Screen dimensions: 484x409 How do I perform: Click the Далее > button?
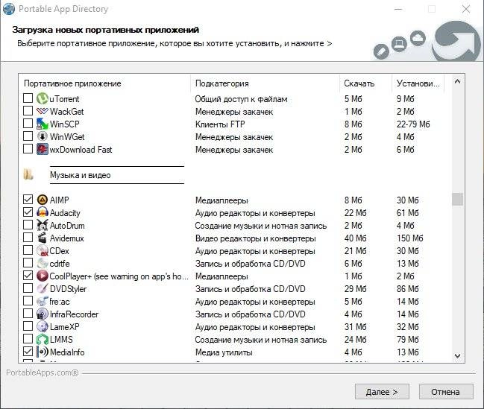coord(382,392)
